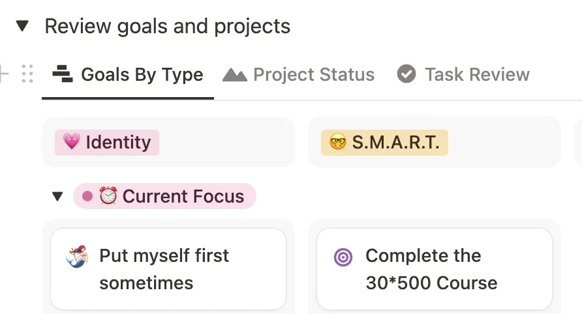This screenshot has width=582, height=314.
Task: Click the Identity column header label
Action: coord(117,142)
